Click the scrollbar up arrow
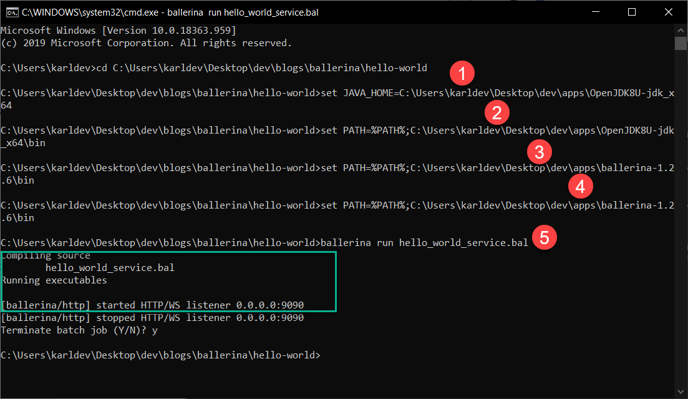The image size is (688, 399). click(681, 31)
